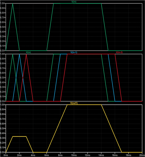The height and width of the screenshot is (157, 145).
Task: Click the 14ms tick label on time axis
Action: (101, 155)
